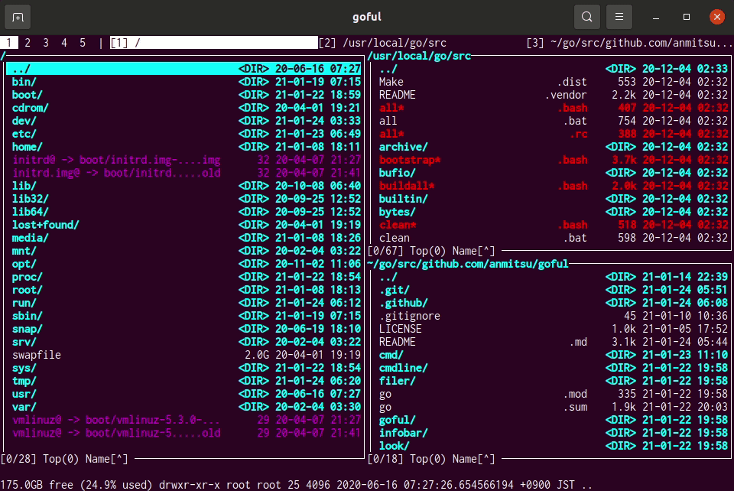
Task: Open the bufio/ directory
Action: (x=554, y=173)
